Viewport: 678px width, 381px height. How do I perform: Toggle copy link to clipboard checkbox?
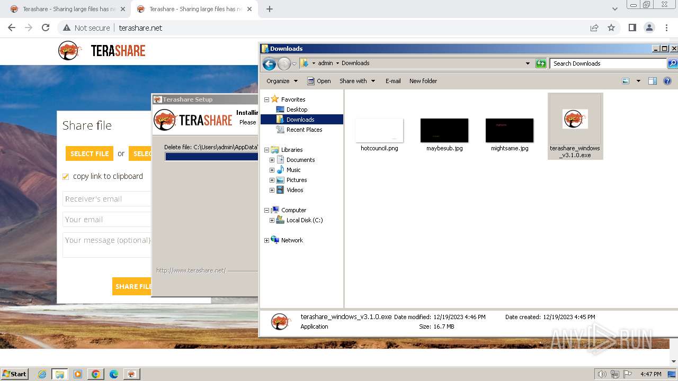point(66,177)
